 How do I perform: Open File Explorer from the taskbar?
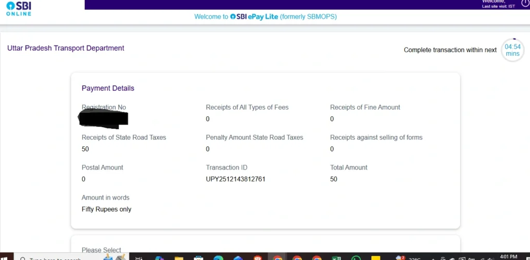(179, 257)
